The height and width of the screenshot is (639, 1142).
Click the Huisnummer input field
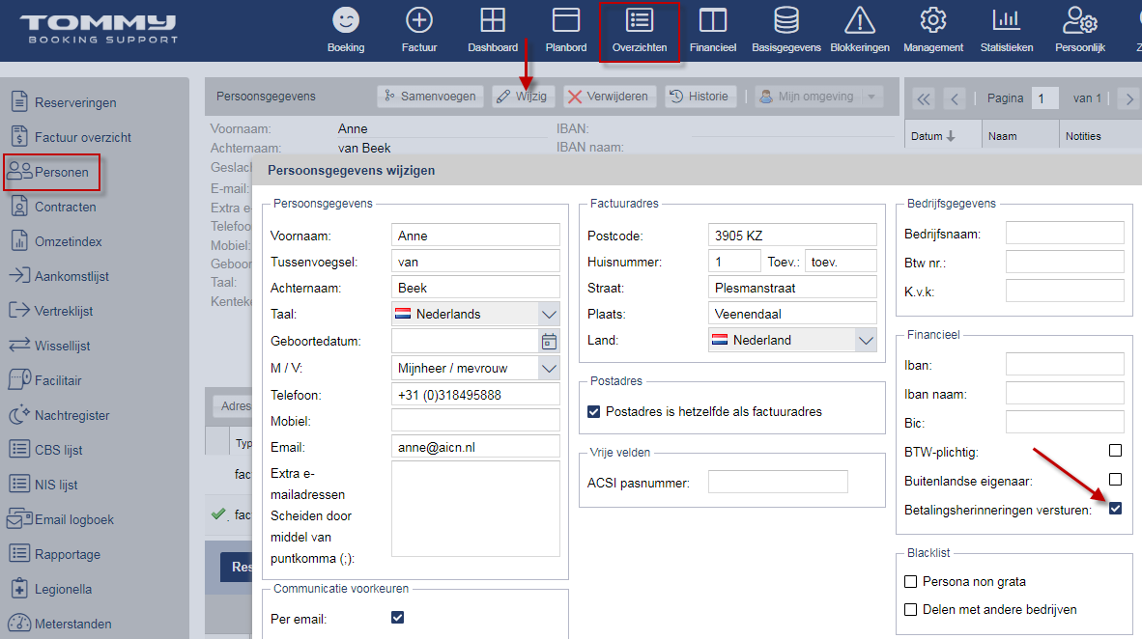click(x=734, y=262)
